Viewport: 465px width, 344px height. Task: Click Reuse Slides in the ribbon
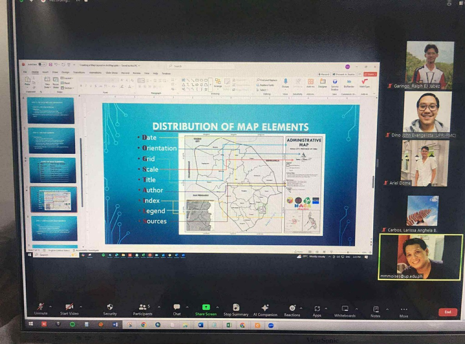[x=55, y=83]
